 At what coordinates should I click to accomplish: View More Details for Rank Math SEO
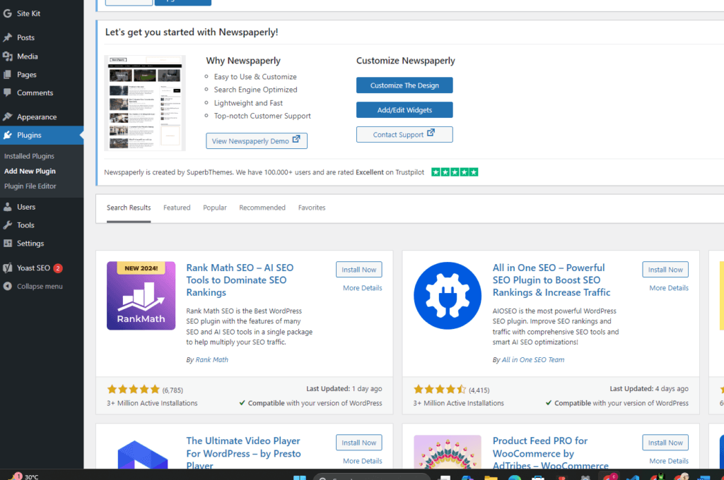[363, 288]
